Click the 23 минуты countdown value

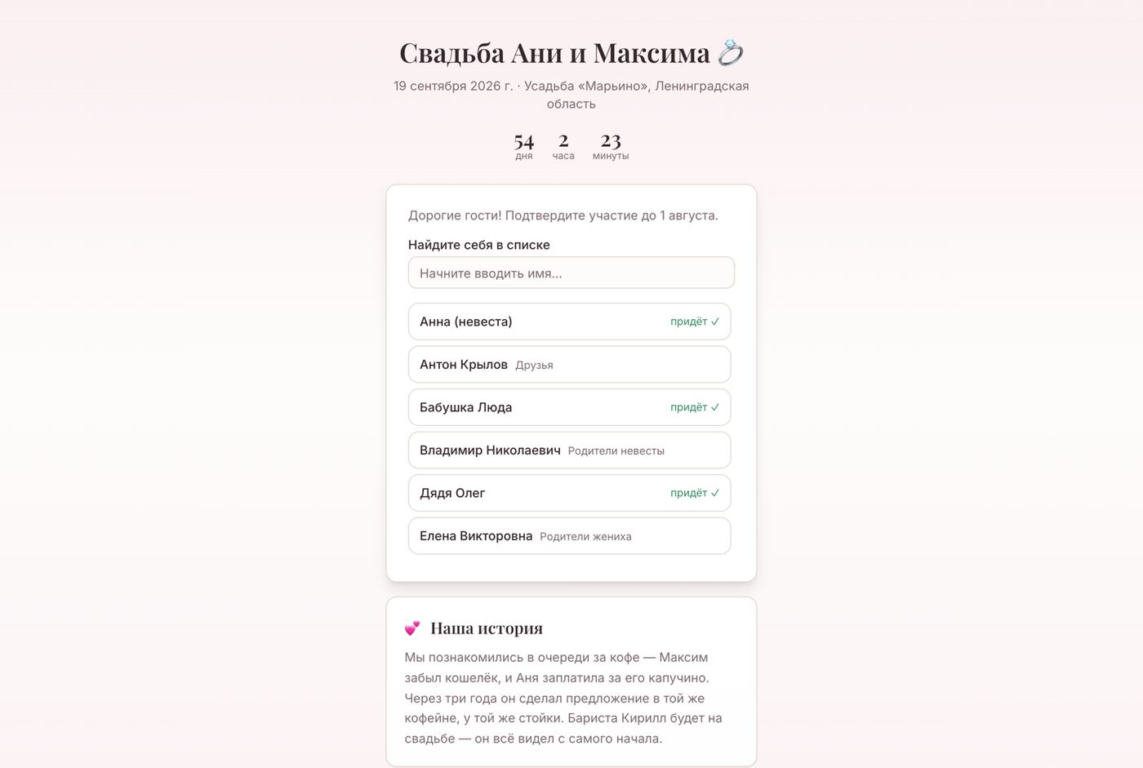(611, 147)
